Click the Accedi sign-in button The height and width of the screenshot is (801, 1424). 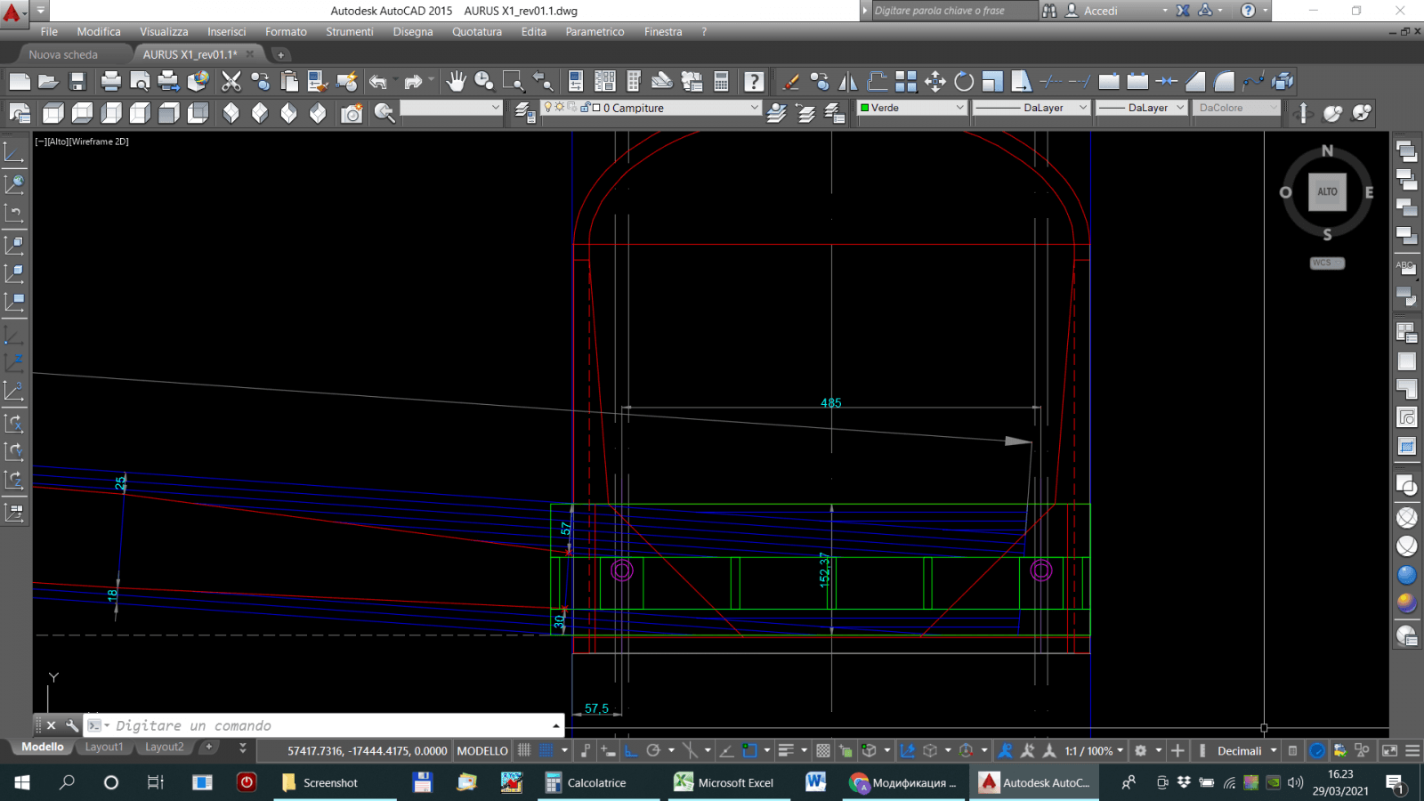(x=1100, y=11)
